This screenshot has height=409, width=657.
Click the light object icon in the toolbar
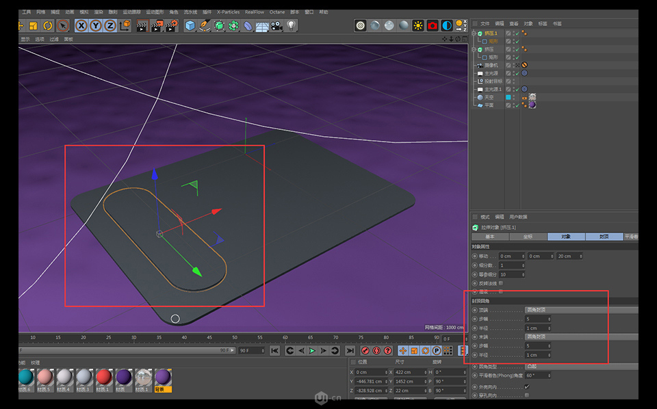tap(291, 25)
